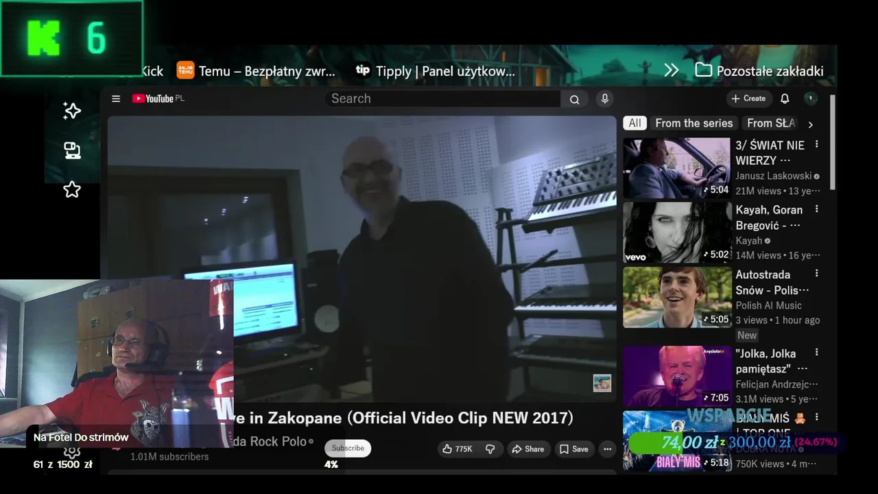The height and width of the screenshot is (494, 878).
Task: Open the Kayah vevo video thumbnail
Action: (x=676, y=233)
